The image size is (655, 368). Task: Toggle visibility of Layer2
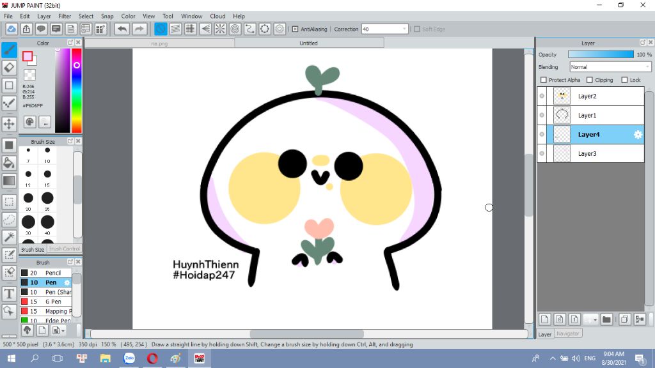[542, 96]
